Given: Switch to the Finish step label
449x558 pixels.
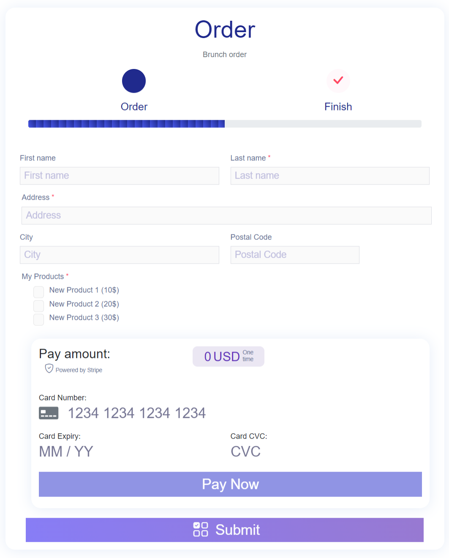Looking at the screenshot, I should click(338, 107).
